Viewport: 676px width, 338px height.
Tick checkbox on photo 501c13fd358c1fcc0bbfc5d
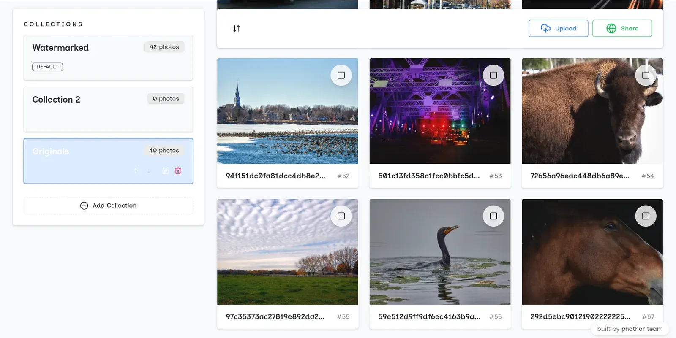click(x=493, y=75)
